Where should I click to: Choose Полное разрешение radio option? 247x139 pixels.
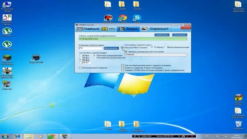pos(94,56)
